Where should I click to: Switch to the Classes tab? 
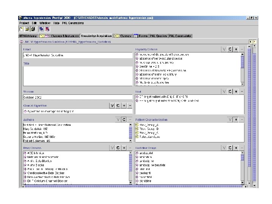(x=123, y=36)
